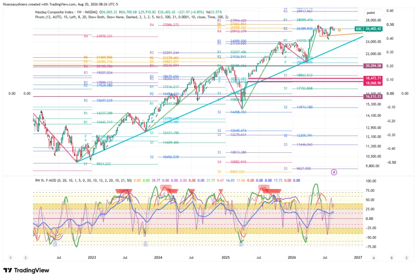Screen dimensions: 417x279
Task: Click the TradingView logo at the bottom
Action: 26,270
